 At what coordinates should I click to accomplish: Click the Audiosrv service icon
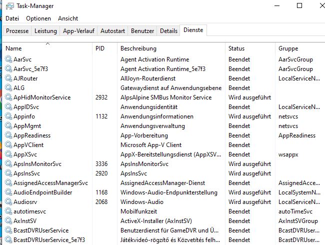point(8,202)
